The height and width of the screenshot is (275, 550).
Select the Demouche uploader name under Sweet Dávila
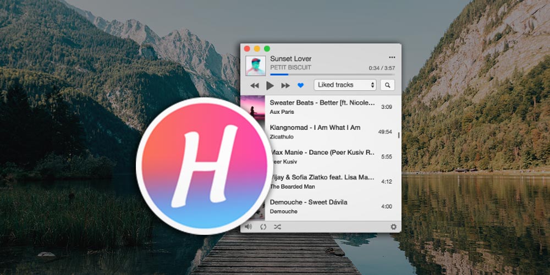pyautogui.click(x=283, y=212)
